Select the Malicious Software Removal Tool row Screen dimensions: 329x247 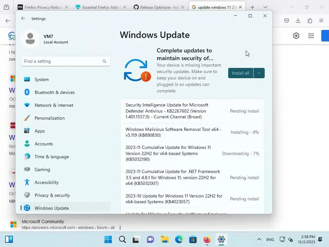192,132
